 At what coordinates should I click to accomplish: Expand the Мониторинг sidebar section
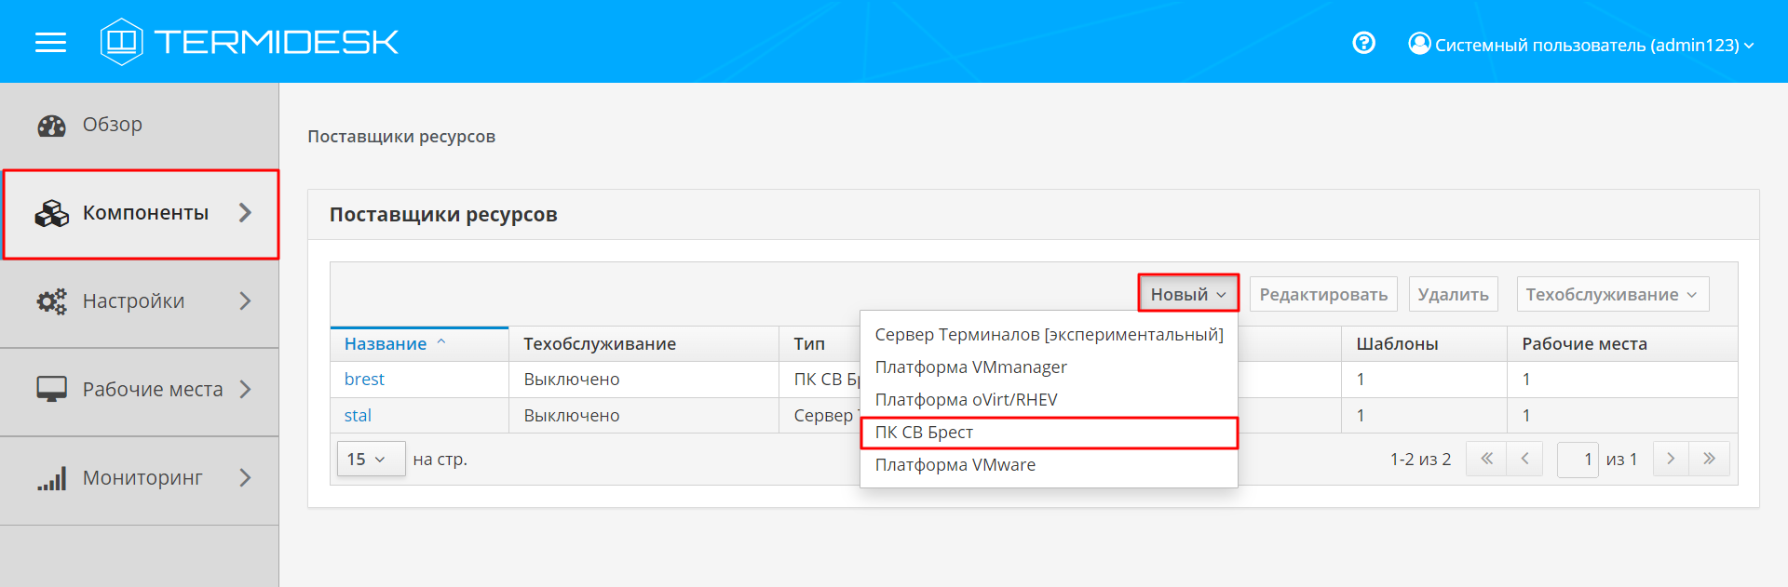coord(245,478)
